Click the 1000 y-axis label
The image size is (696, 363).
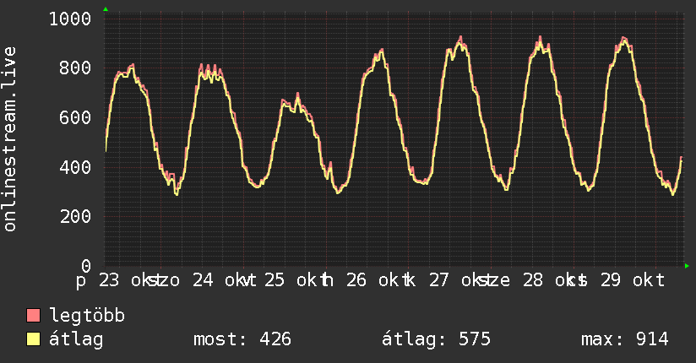tap(70, 19)
